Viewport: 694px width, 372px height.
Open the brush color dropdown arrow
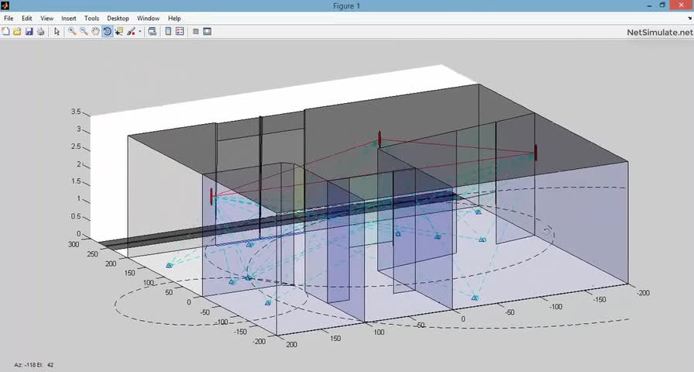pos(140,32)
